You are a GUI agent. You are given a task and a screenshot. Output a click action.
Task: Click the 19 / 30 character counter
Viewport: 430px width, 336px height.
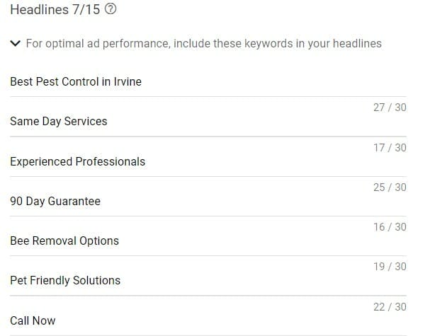390,267
